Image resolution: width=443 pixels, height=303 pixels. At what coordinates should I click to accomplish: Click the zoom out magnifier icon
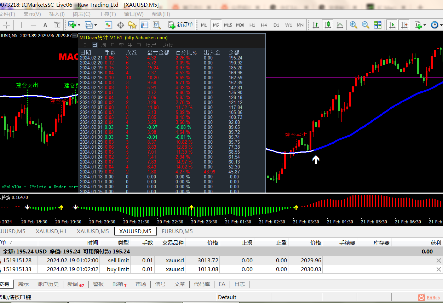click(365, 25)
